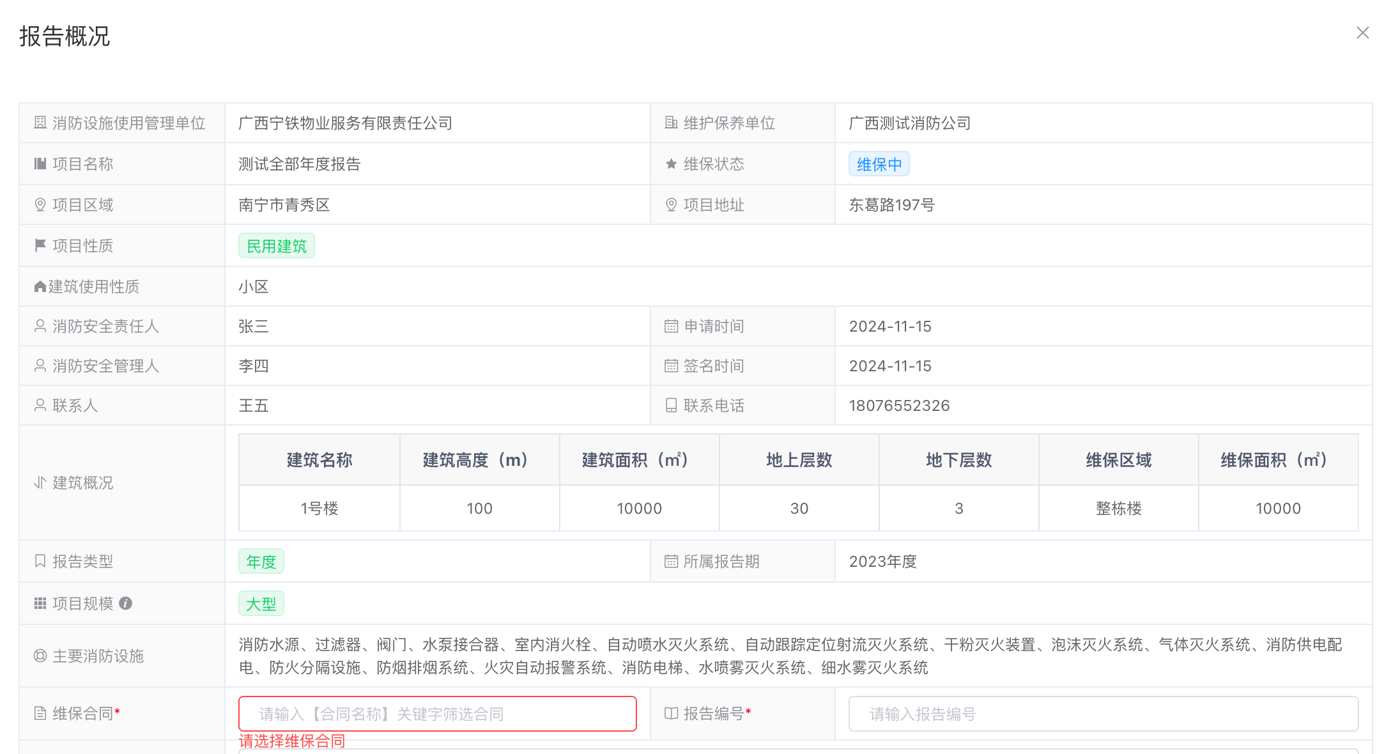Viewport: 1384px width, 754px height.
Task: Click the document icon beside 维保合同
Action: click(40, 713)
